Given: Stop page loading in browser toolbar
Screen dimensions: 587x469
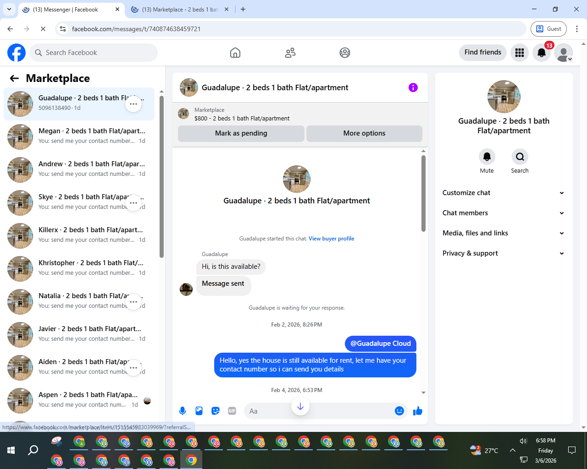Looking at the screenshot, I should coord(43,29).
